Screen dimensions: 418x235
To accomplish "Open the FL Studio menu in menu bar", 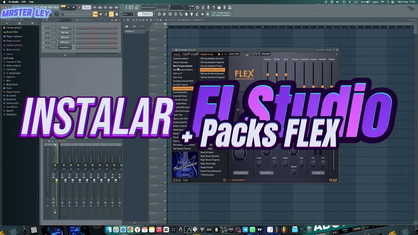I will pos(13,2).
